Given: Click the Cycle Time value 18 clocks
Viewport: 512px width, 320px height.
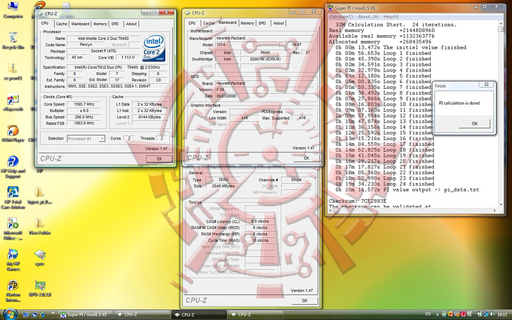Looking at the screenshot, I should 260,241.
